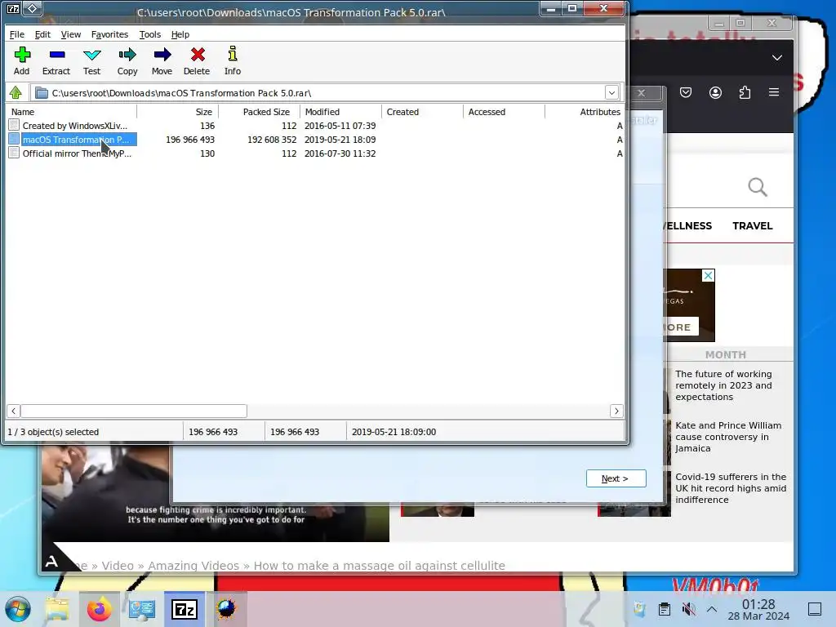Open Firefox Pocket save icon
836x627 pixels.
pos(686,93)
